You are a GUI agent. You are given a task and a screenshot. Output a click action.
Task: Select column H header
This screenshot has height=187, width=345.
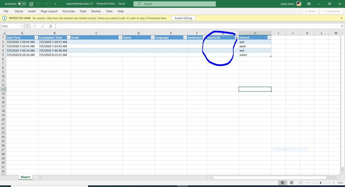point(255,33)
